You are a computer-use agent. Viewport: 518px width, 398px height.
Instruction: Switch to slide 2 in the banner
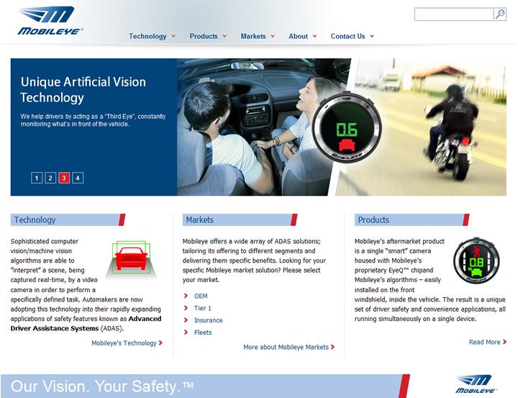tap(50, 178)
